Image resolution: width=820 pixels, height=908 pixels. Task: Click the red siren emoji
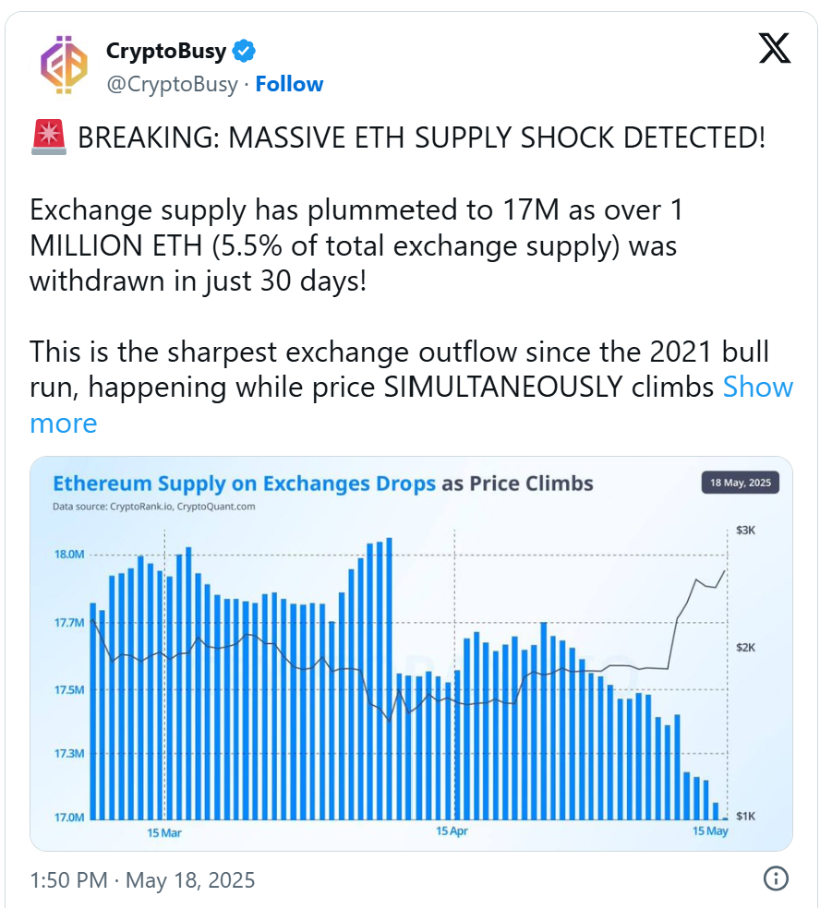tap(49, 137)
